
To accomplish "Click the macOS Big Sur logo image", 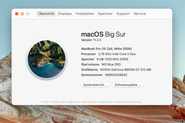I will coord(47,59).
